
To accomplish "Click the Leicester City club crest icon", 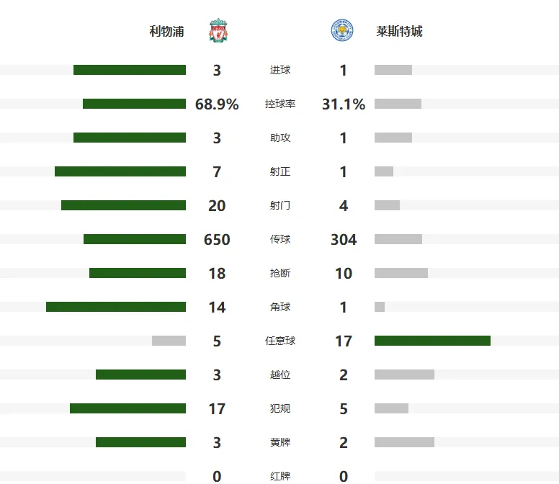I will coord(342,31).
